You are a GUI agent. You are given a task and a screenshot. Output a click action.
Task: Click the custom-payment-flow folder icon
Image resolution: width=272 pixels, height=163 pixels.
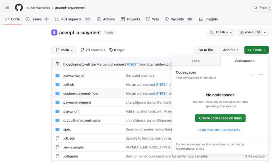[x=57, y=93]
